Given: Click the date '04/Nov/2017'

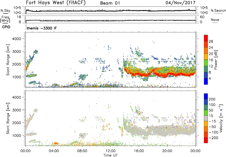Looking at the screenshot, I should tap(181, 3).
